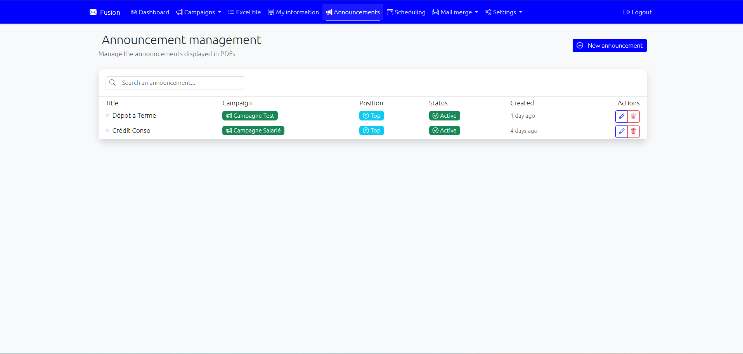This screenshot has width=743, height=354.
Task: Open My information page
Action: [293, 12]
